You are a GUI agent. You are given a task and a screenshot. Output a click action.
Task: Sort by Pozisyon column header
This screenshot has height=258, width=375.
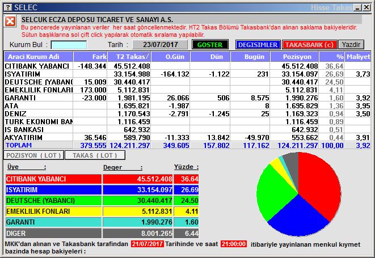coord(294,57)
